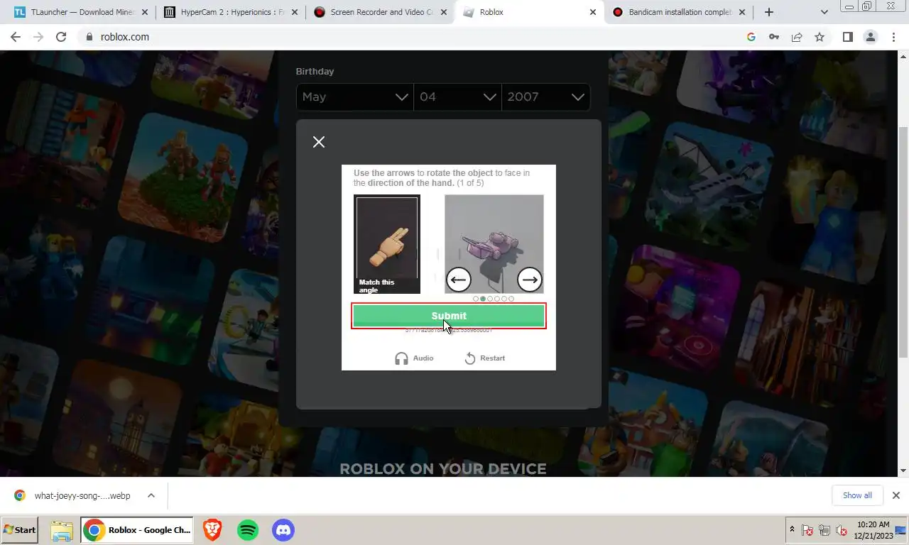
Task: Close the TLauncher browser tab
Action: (145, 12)
